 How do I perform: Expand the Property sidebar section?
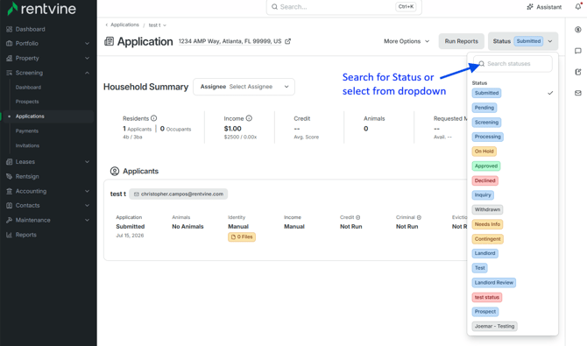(x=87, y=58)
